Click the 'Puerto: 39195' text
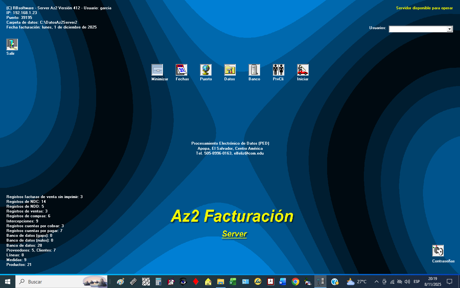Viewport: 460px width, 288px height. (x=19, y=18)
